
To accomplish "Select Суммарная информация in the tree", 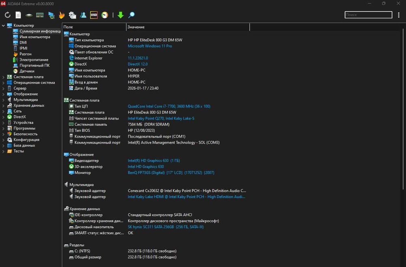I will click(x=37, y=31).
